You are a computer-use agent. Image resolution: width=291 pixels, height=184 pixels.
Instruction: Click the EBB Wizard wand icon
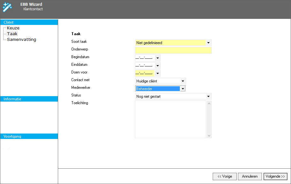7,6
